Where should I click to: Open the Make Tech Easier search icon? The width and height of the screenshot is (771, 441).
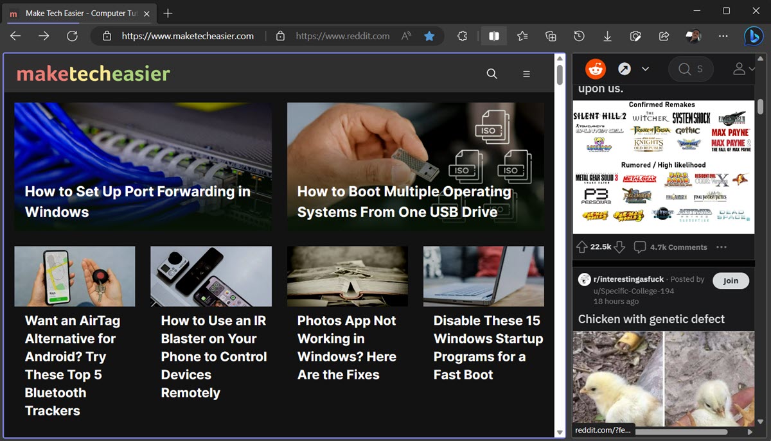pyautogui.click(x=492, y=74)
